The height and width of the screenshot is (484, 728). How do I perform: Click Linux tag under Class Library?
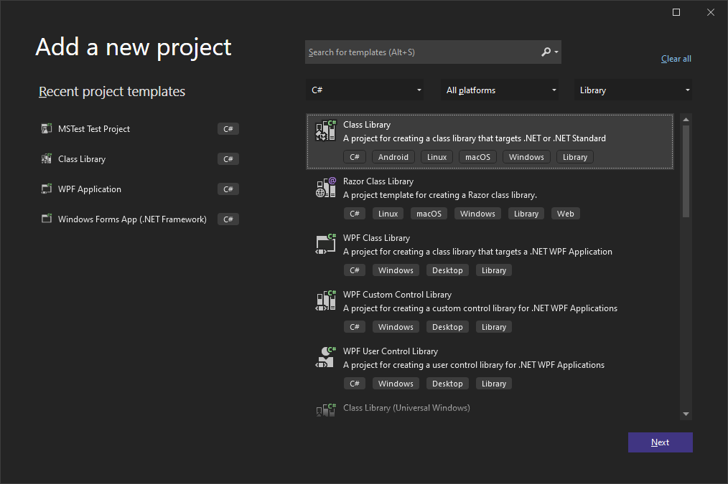[x=437, y=157]
